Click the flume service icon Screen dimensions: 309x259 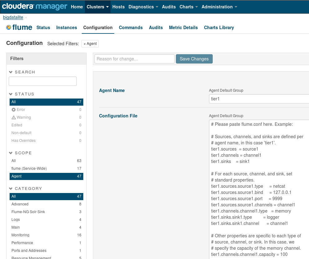[9, 27]
